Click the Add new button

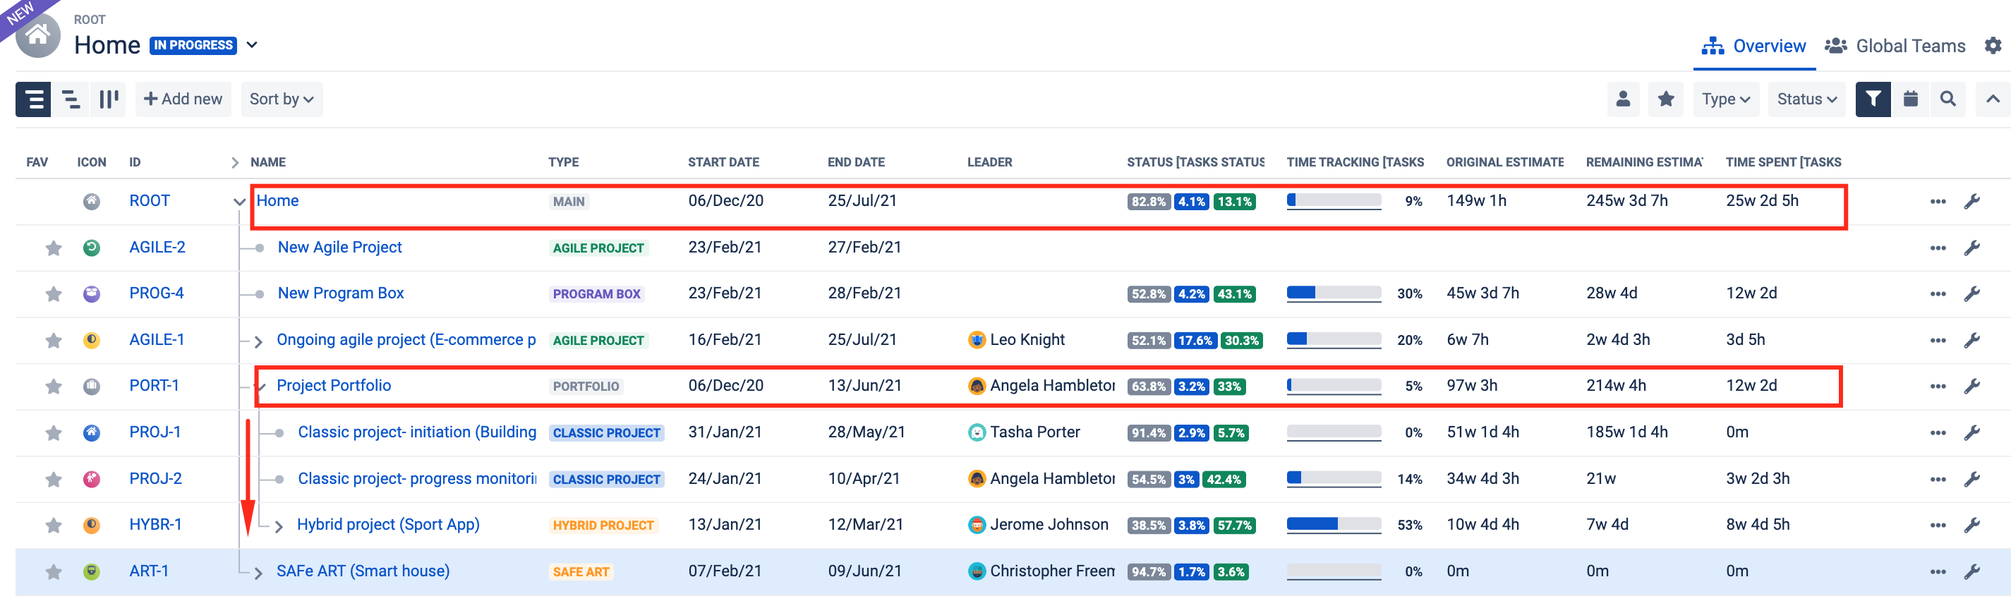(x=183, y=99)
